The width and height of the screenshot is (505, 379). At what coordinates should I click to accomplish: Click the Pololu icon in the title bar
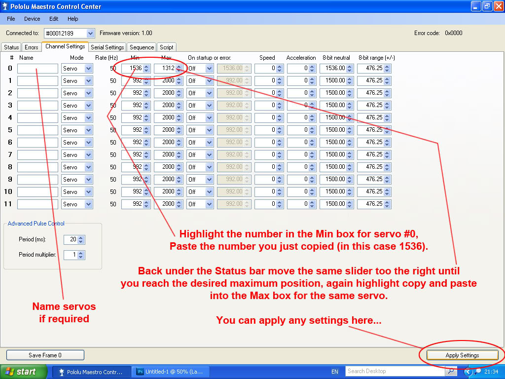(x=4, y=6)
